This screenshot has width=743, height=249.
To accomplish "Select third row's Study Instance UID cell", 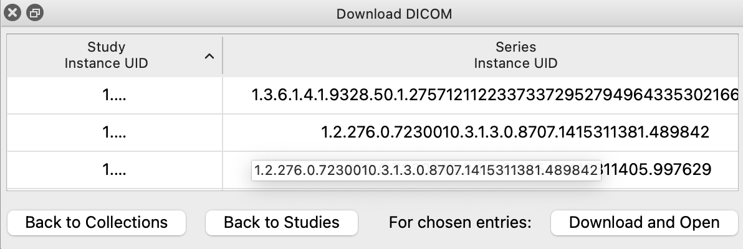I will tap(114, 170).
